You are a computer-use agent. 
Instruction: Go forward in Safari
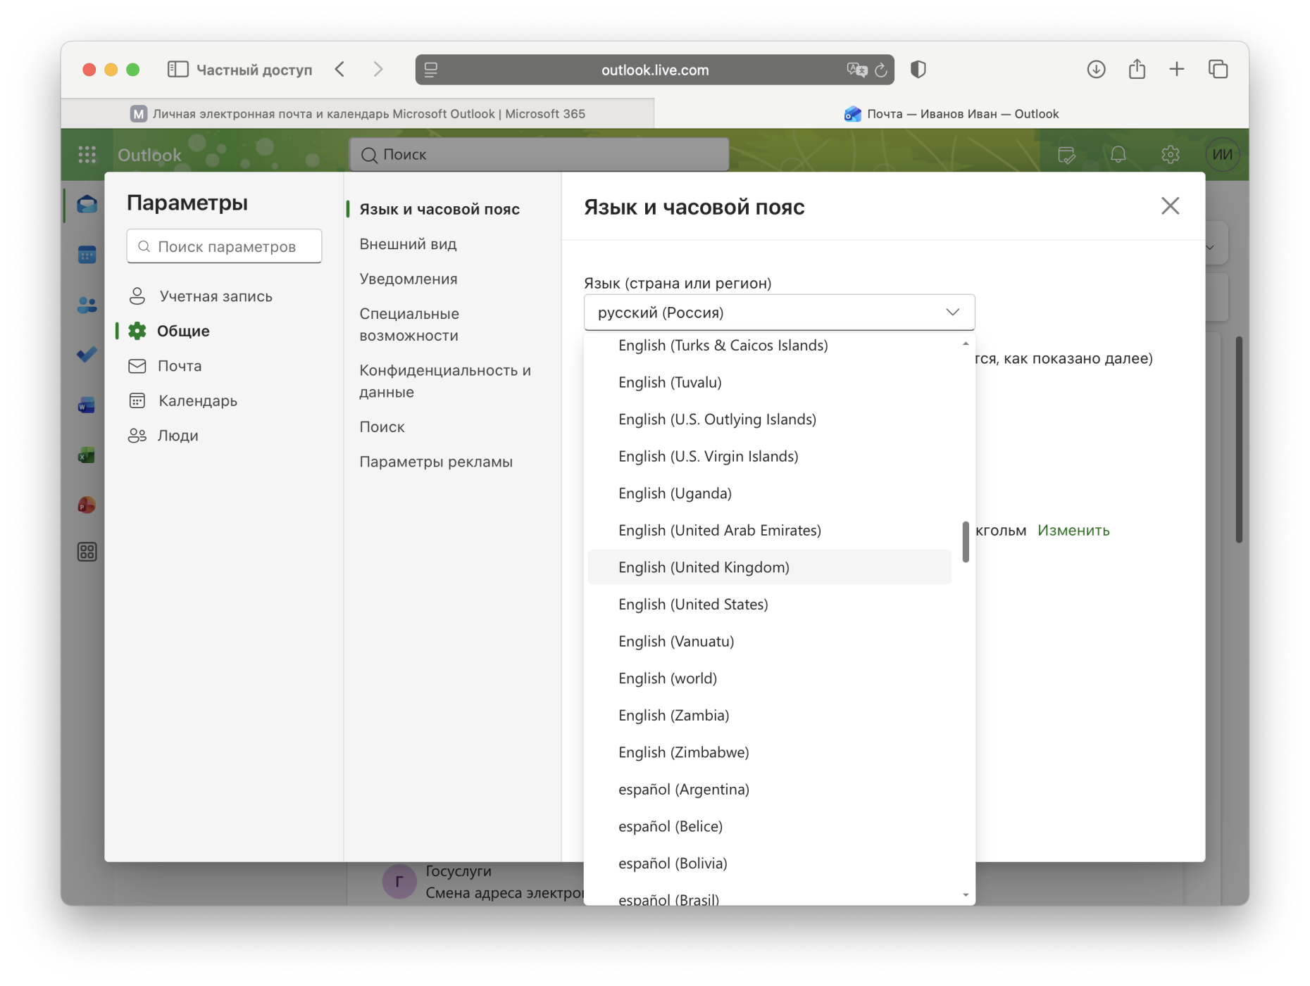pos(378,69)
